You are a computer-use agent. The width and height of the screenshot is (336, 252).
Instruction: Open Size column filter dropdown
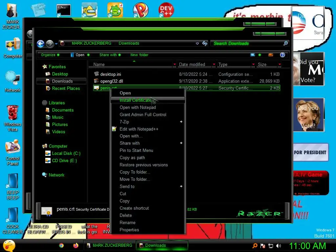pyautogui.click(x=280, y=64)
